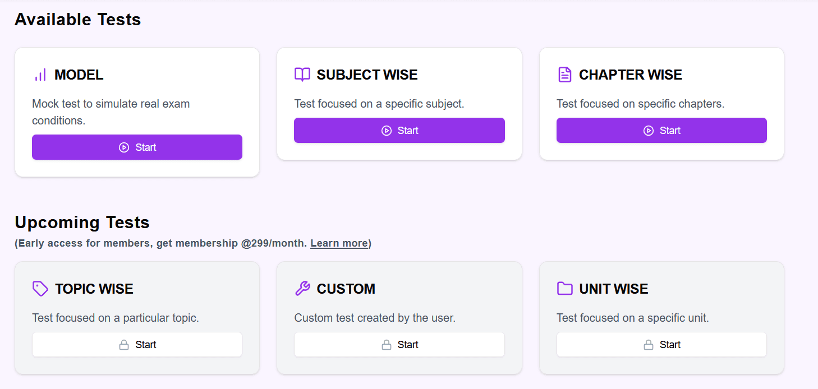
Task: Click the lock icon in UNIT WISE card
Action: pos(649,345)
